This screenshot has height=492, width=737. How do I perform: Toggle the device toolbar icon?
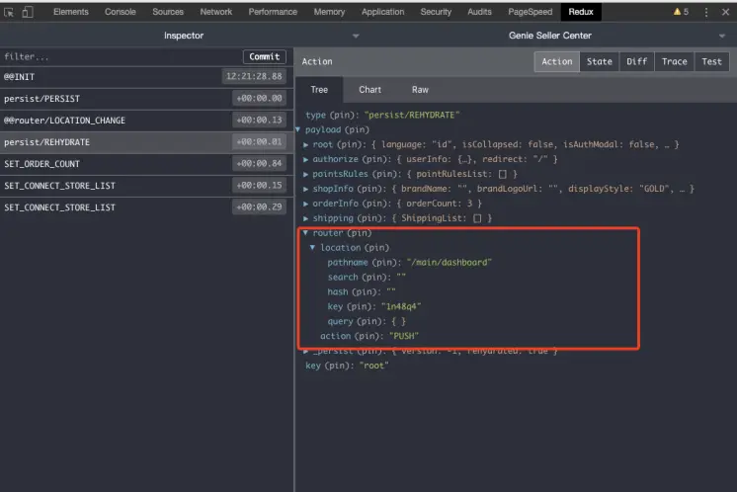pyautogui.click(x=28, y=12)
